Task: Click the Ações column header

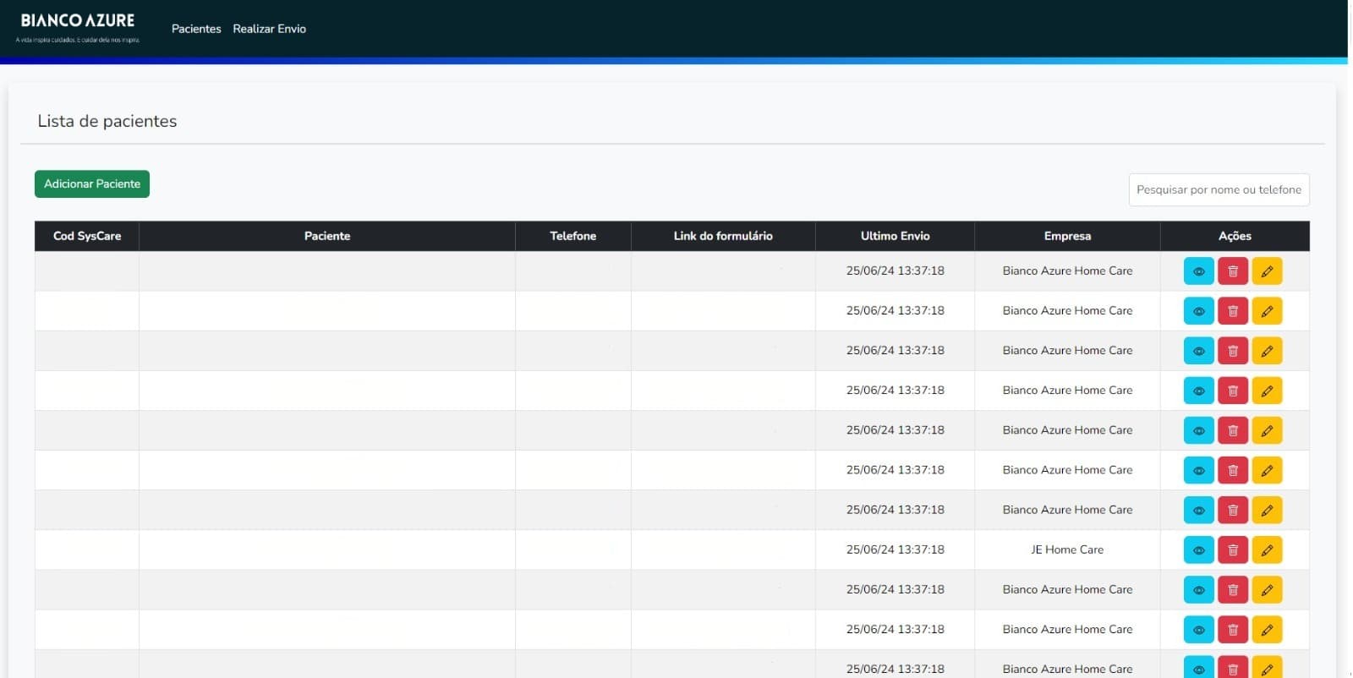Action: (x=1235, y=236)
